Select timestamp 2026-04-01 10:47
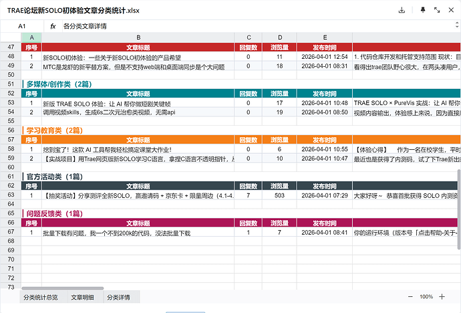Screen dimensions: 461x313 click(325, 159)
